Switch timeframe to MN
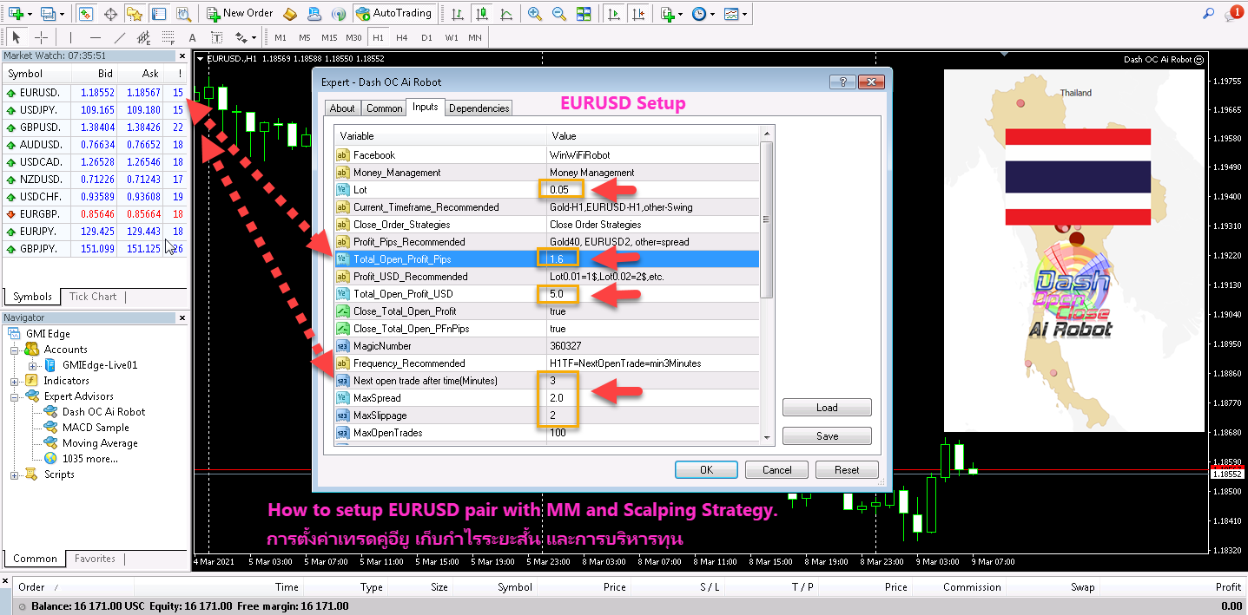The width and height of the screenshot is (1248, 615). pyautogui.click(x=475, y=37)
